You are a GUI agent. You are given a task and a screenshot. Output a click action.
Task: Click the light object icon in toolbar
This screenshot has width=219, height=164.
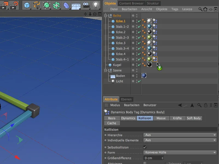pos(95,5)
